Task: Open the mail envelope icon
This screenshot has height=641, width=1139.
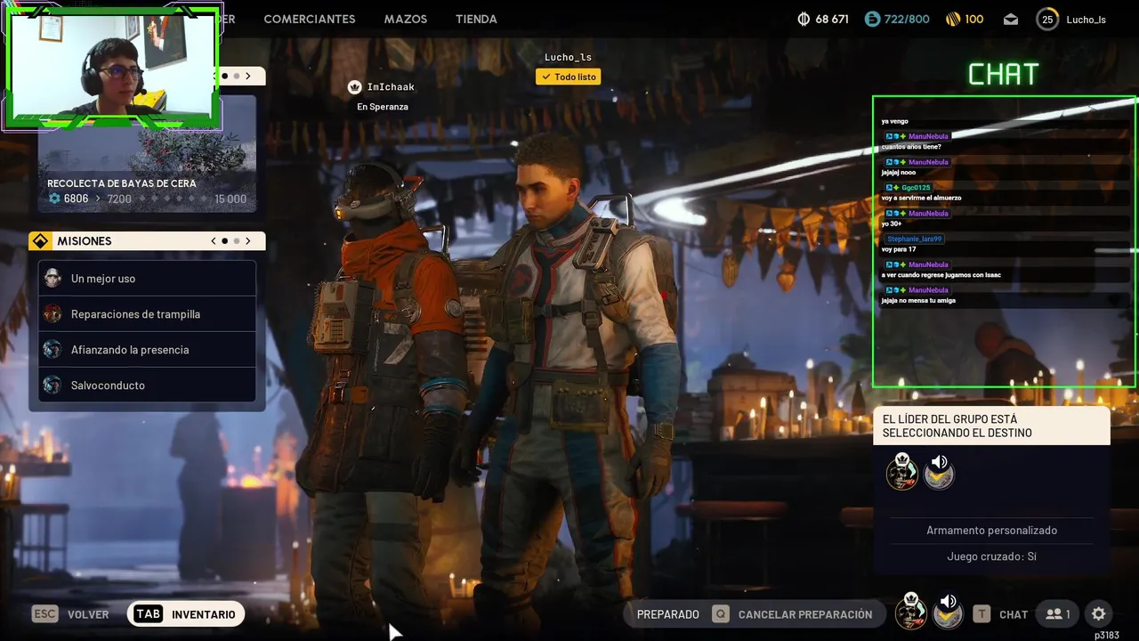Action: pos(1011,19)
